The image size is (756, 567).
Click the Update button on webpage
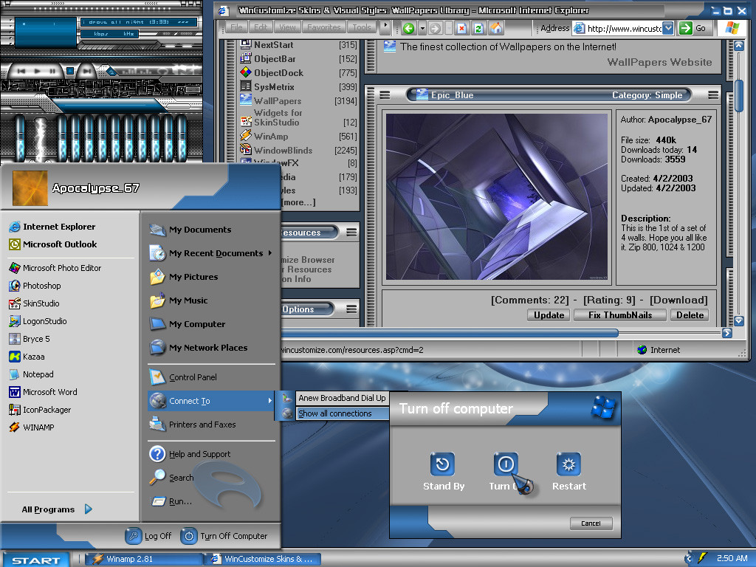click(x=549, y=315)
